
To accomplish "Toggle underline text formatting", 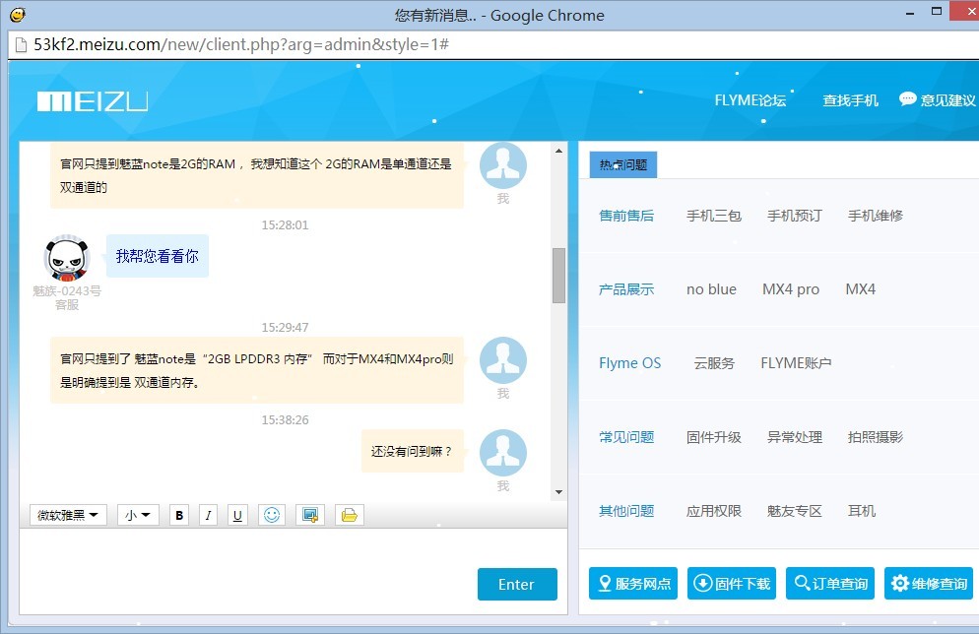I will [237, 516].
